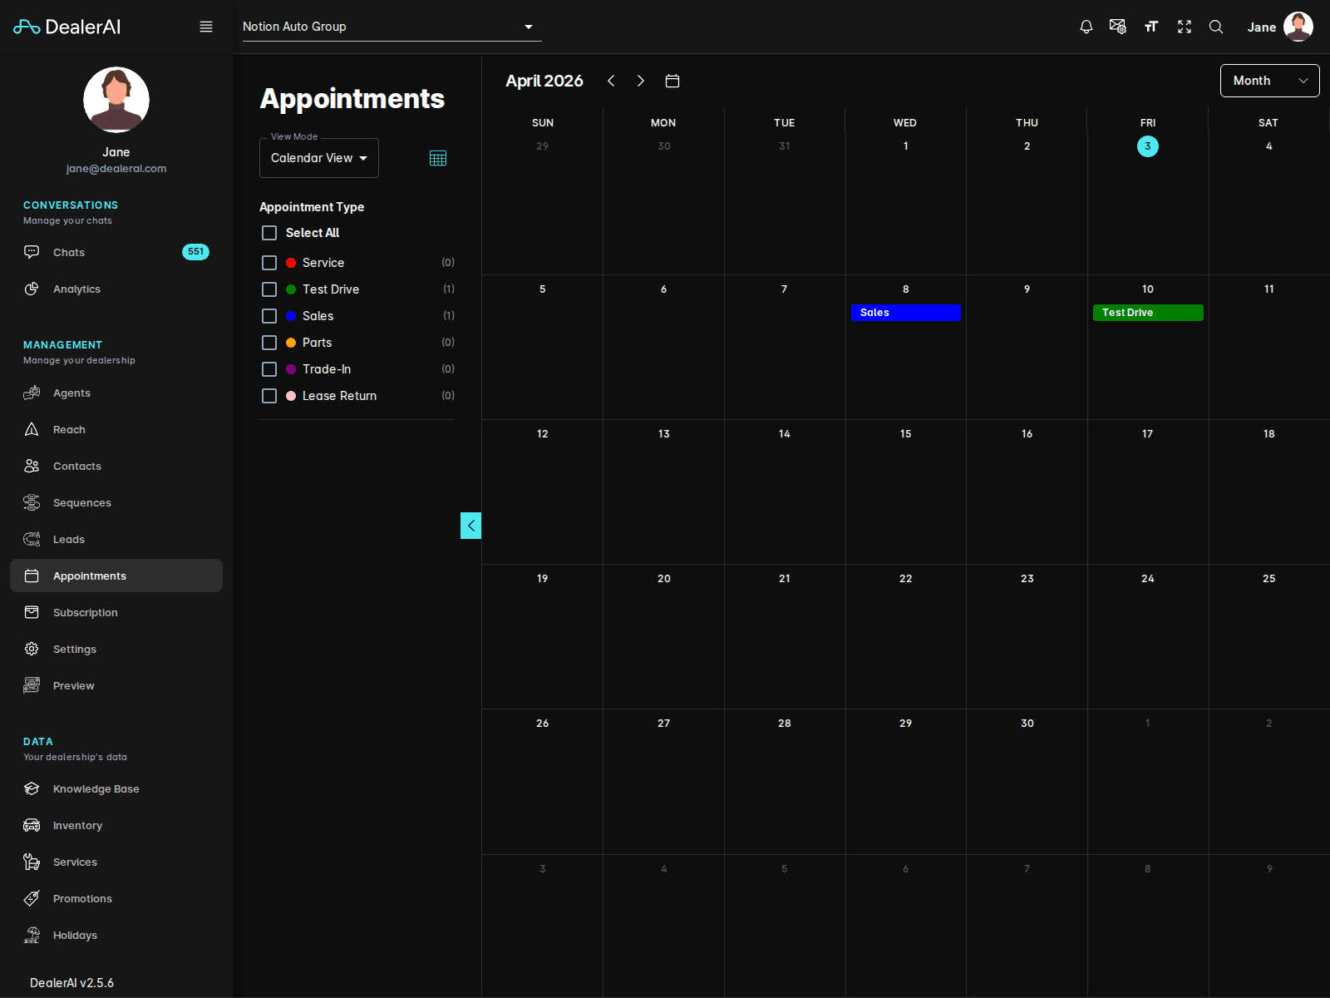Go to the next month arrow

pos(641,81)
